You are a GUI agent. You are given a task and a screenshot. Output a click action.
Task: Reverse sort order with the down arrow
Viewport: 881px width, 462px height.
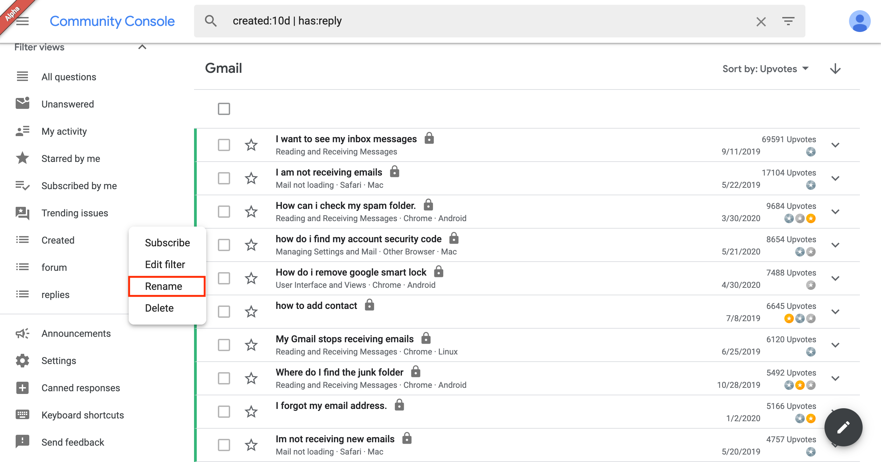pos(835,69)
